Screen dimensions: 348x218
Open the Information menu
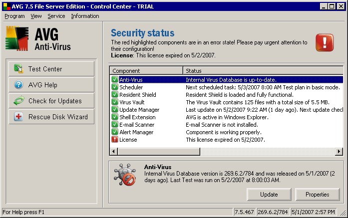point(85,16)
